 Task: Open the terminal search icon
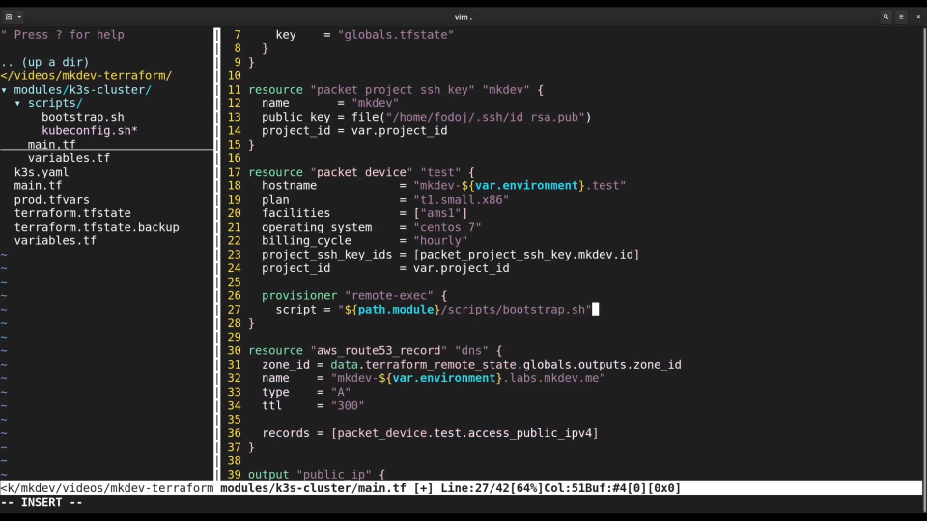885,17
